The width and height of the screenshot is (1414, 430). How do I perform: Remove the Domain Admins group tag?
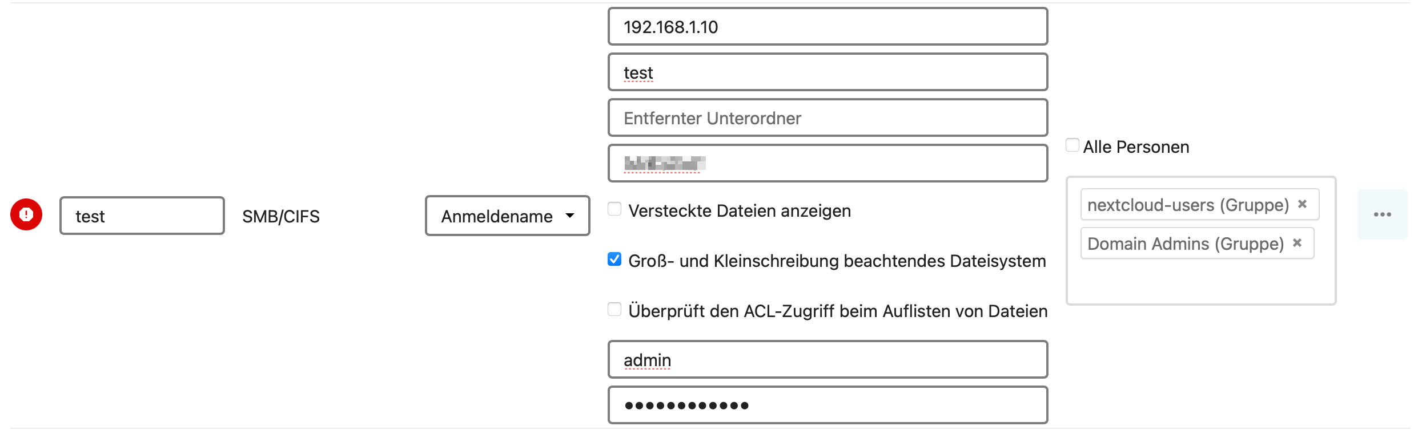[x=1297, y=243]
